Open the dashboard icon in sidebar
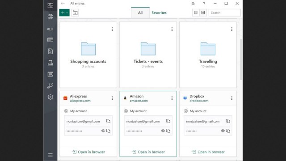 [50, 5]
